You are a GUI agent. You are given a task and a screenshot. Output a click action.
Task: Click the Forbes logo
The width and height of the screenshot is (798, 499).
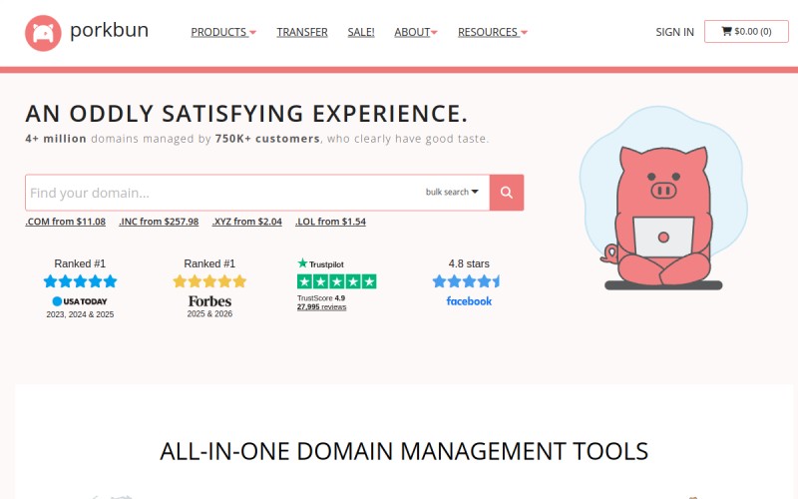point(209,301)
